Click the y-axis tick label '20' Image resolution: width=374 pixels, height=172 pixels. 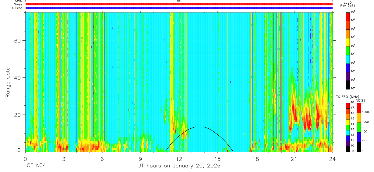coord(17,115)
